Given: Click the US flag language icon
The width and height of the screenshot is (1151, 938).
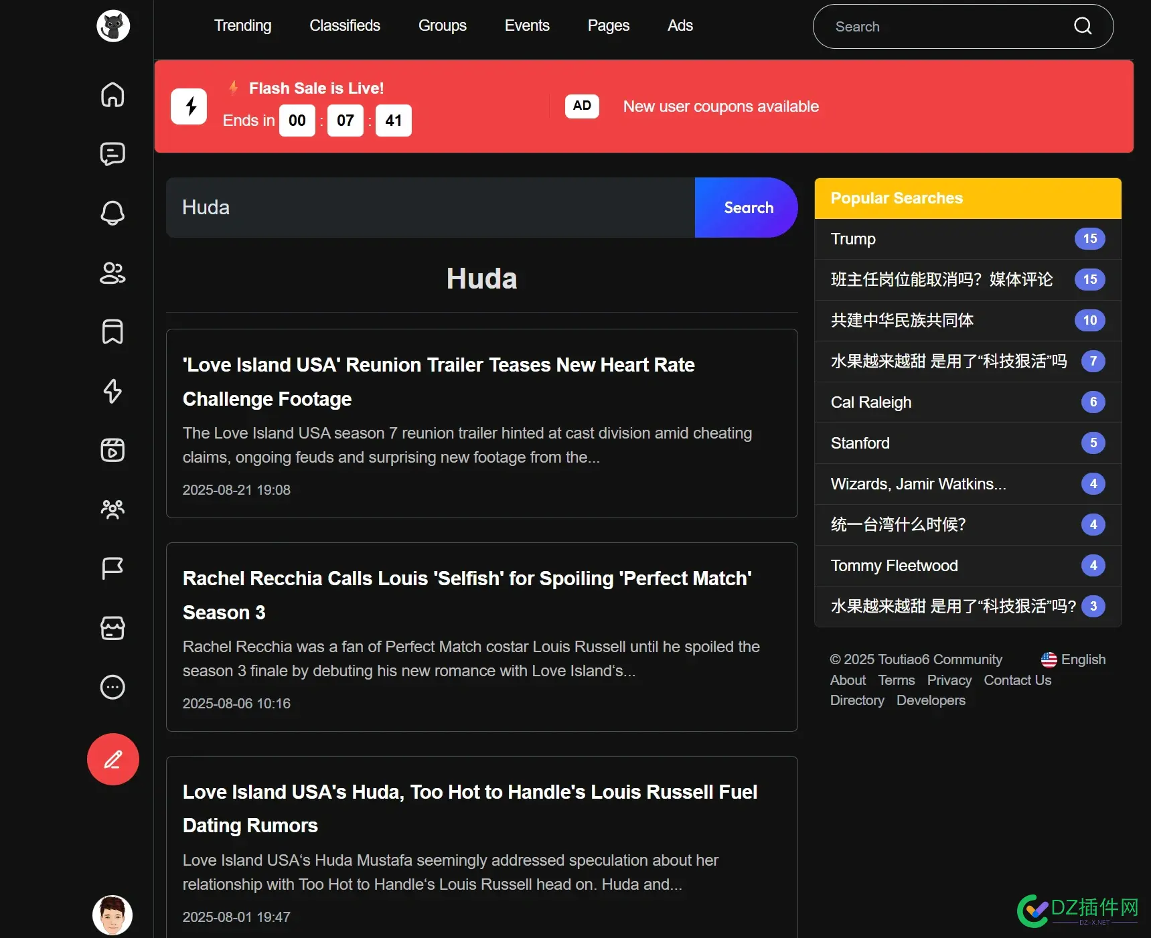Looking at the screenshot, I should tap(1049, 660).
